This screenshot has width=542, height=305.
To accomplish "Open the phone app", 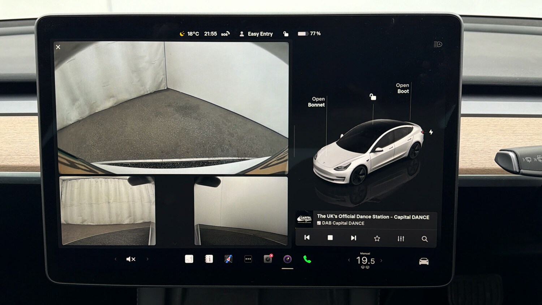I will 307,259.
